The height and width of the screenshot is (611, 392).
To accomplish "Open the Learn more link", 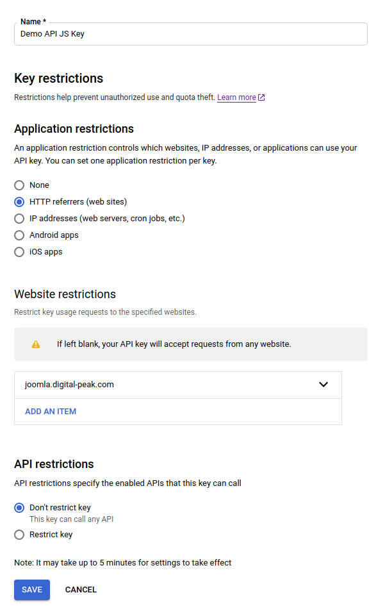I will (x=236, y=97).
